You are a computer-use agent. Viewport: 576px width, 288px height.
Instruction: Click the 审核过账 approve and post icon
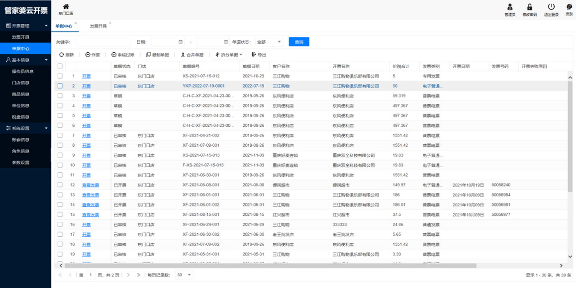pyautogui.click(x=114, y=55)
